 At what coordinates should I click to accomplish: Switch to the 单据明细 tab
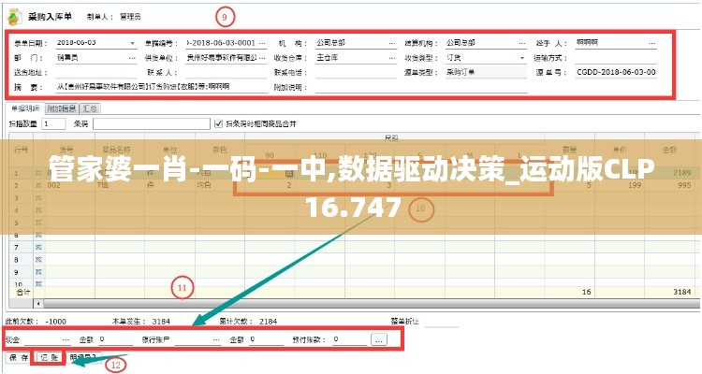(25, 108)
